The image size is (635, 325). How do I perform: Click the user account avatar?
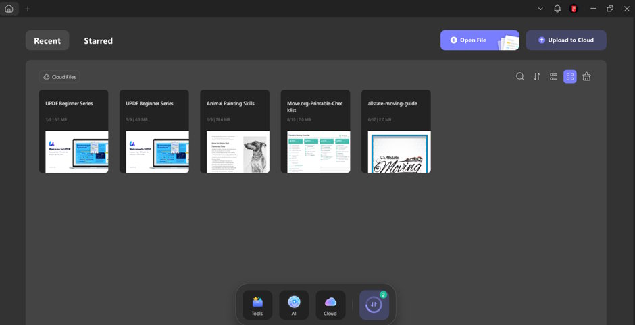click(x=574, y=9)
